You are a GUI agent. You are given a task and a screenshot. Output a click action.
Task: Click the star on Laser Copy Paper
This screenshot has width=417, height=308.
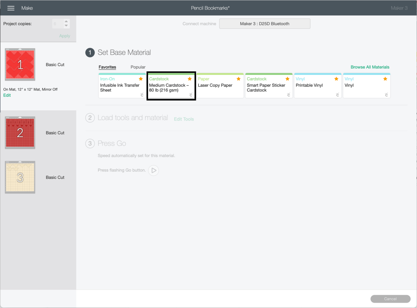point(238,79)
